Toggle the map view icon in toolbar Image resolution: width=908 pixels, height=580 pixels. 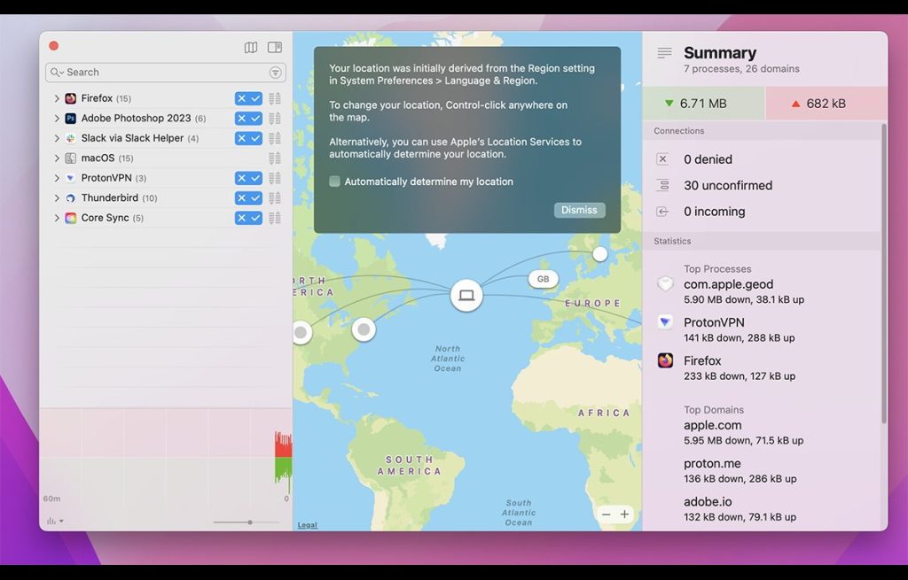click(x=251, y=48)
